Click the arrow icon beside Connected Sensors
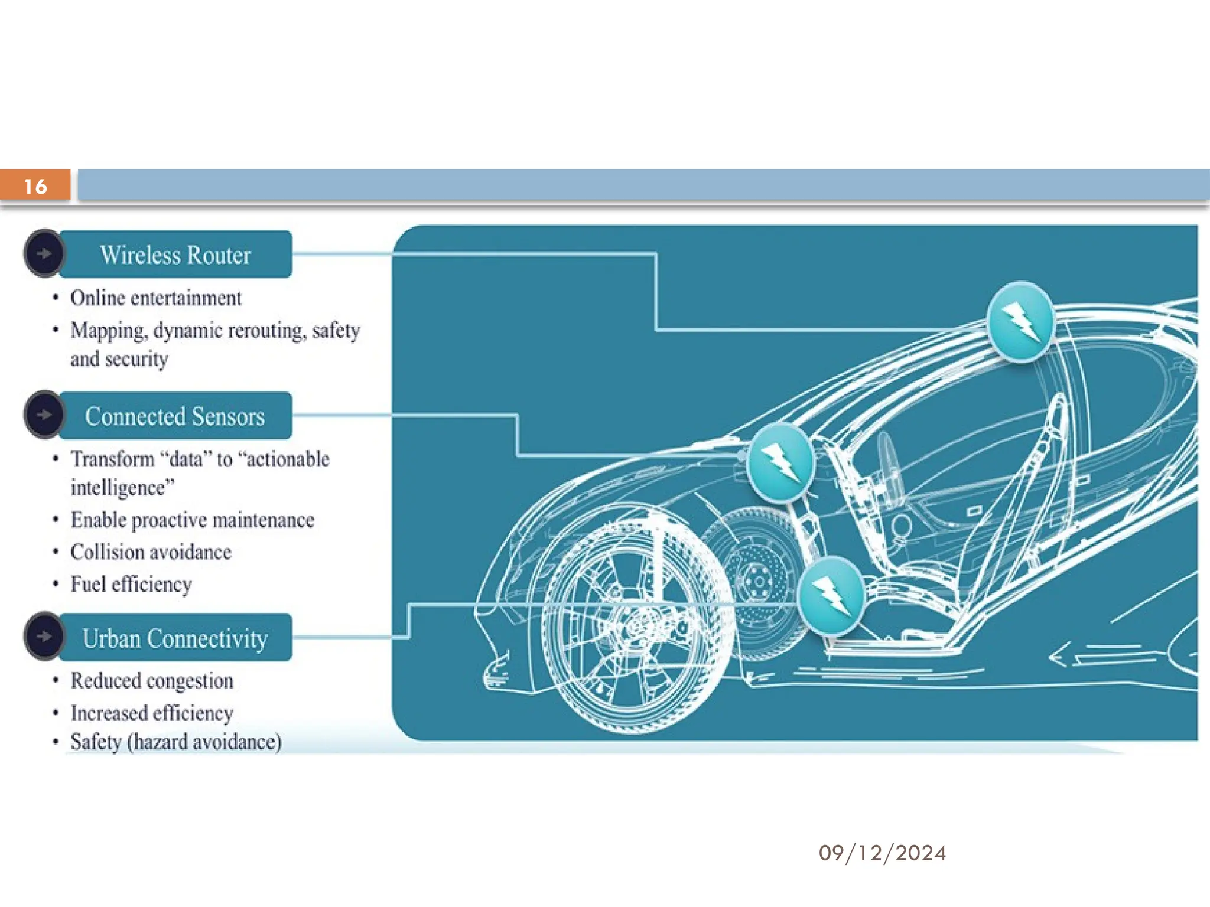The height and width of the screenshot is (907, 1210). [x=44, y=415]
